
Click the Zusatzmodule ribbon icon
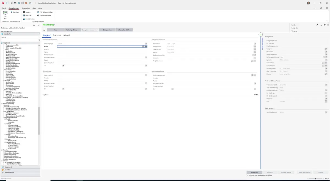[x=24, y=19]
